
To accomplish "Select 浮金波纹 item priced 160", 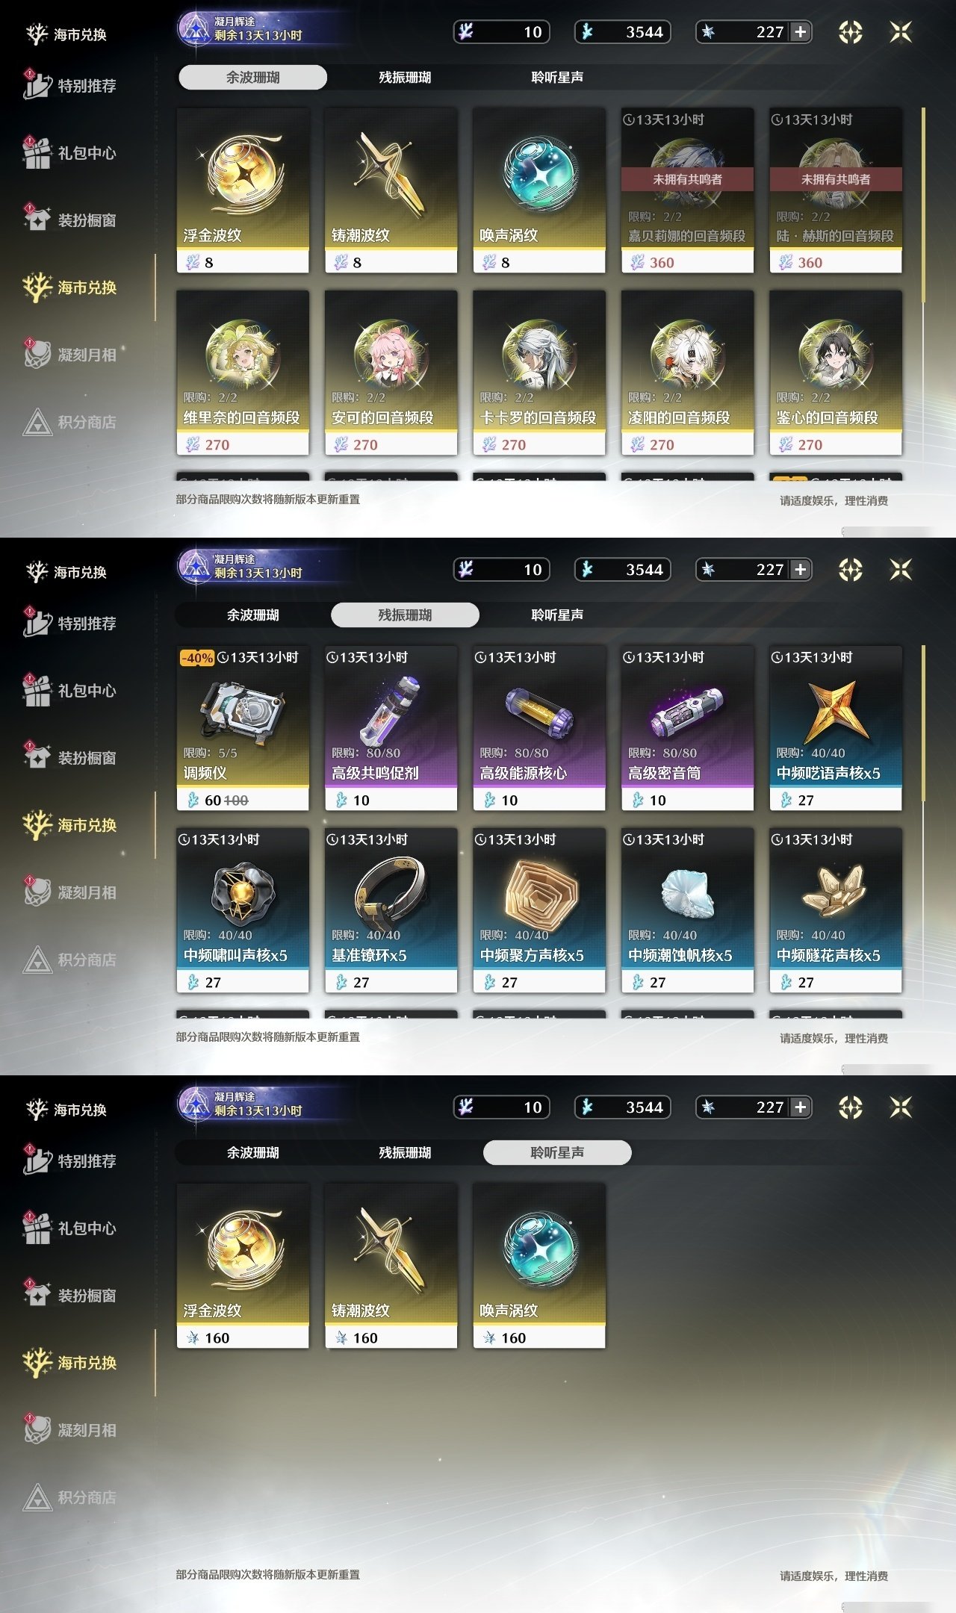I will [x=243, y=1266].
